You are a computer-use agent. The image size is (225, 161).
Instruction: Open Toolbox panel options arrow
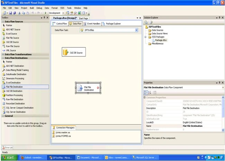(x=42, y=18)
